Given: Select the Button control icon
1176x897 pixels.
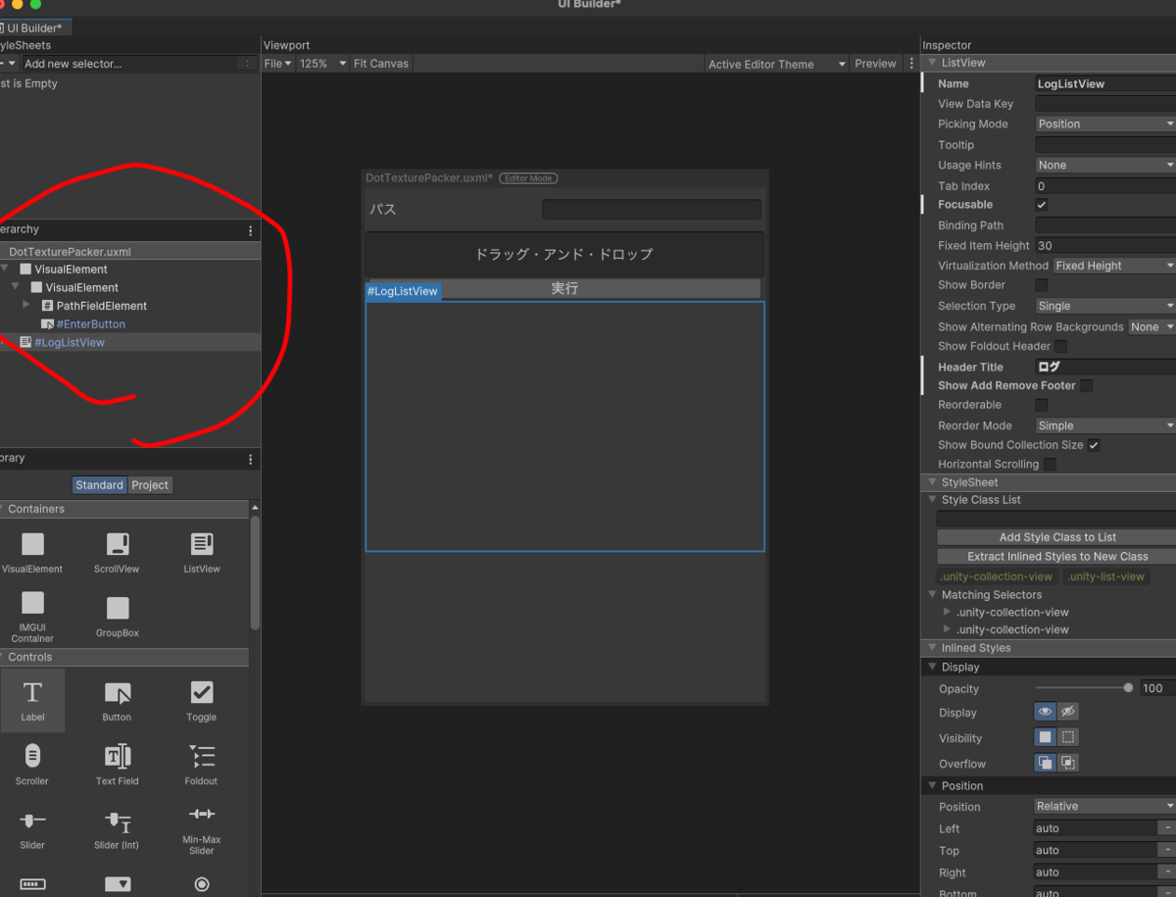Looking at the screenshot, I should coord(118,693).
